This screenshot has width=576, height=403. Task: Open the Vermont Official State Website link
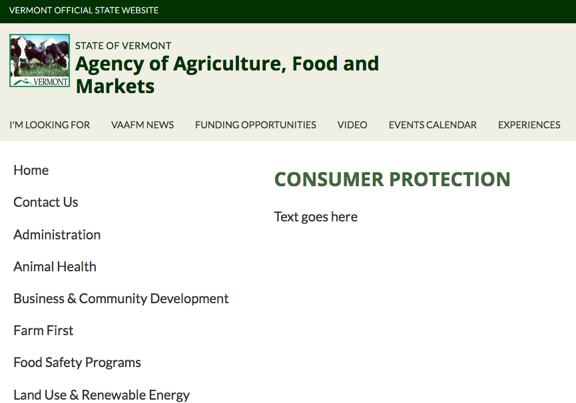[x=84, y=11]
